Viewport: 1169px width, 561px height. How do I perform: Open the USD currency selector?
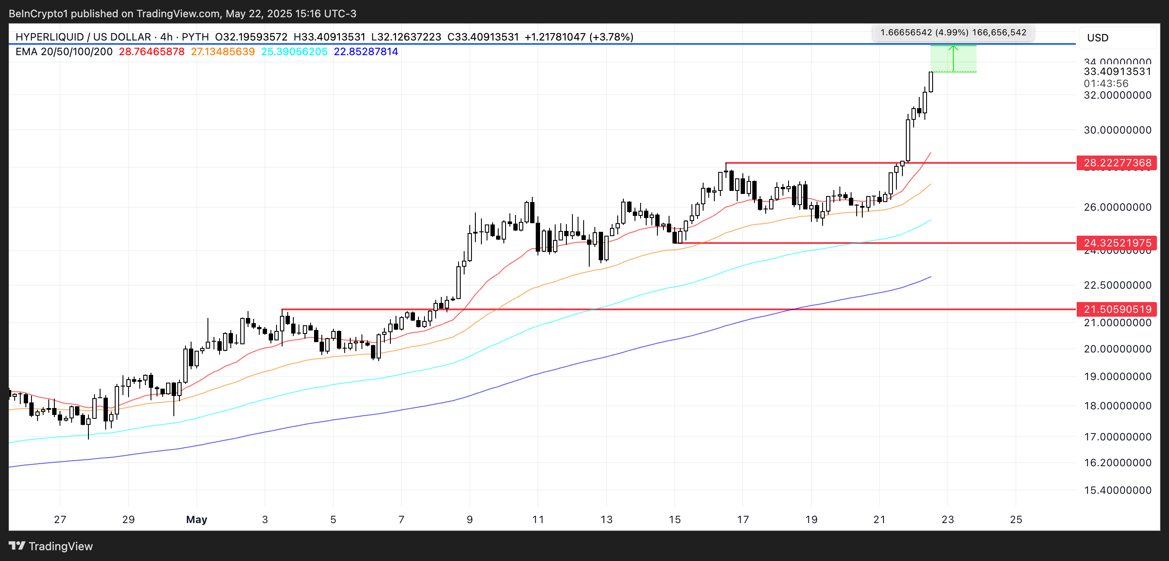pyautogui.click(x=1098, y=38)
